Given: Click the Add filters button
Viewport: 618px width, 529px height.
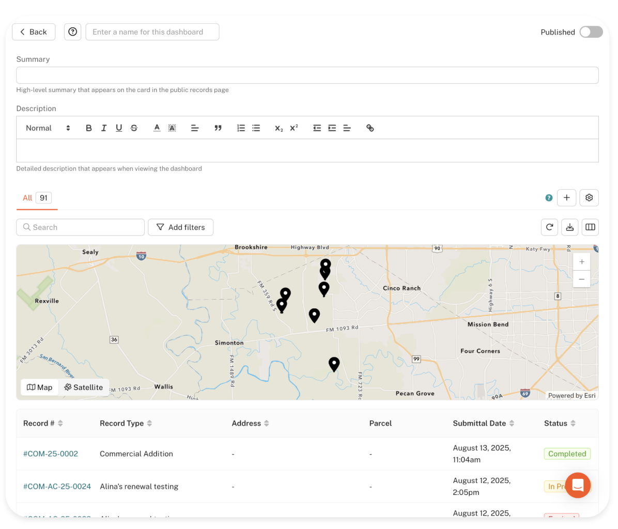Looking at the screenshot, I should click(x=180, y=227).
